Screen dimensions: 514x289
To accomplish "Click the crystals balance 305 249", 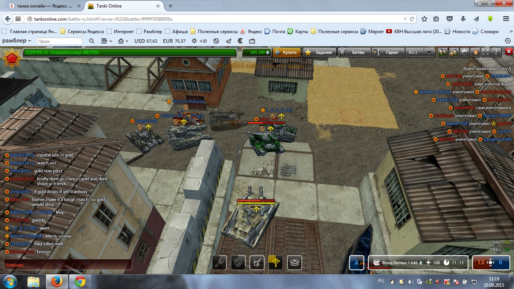I will pos(258,52).
